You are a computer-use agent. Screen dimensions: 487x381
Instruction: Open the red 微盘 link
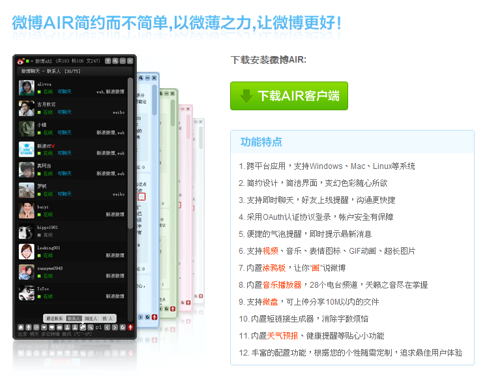tap(270, 302)
